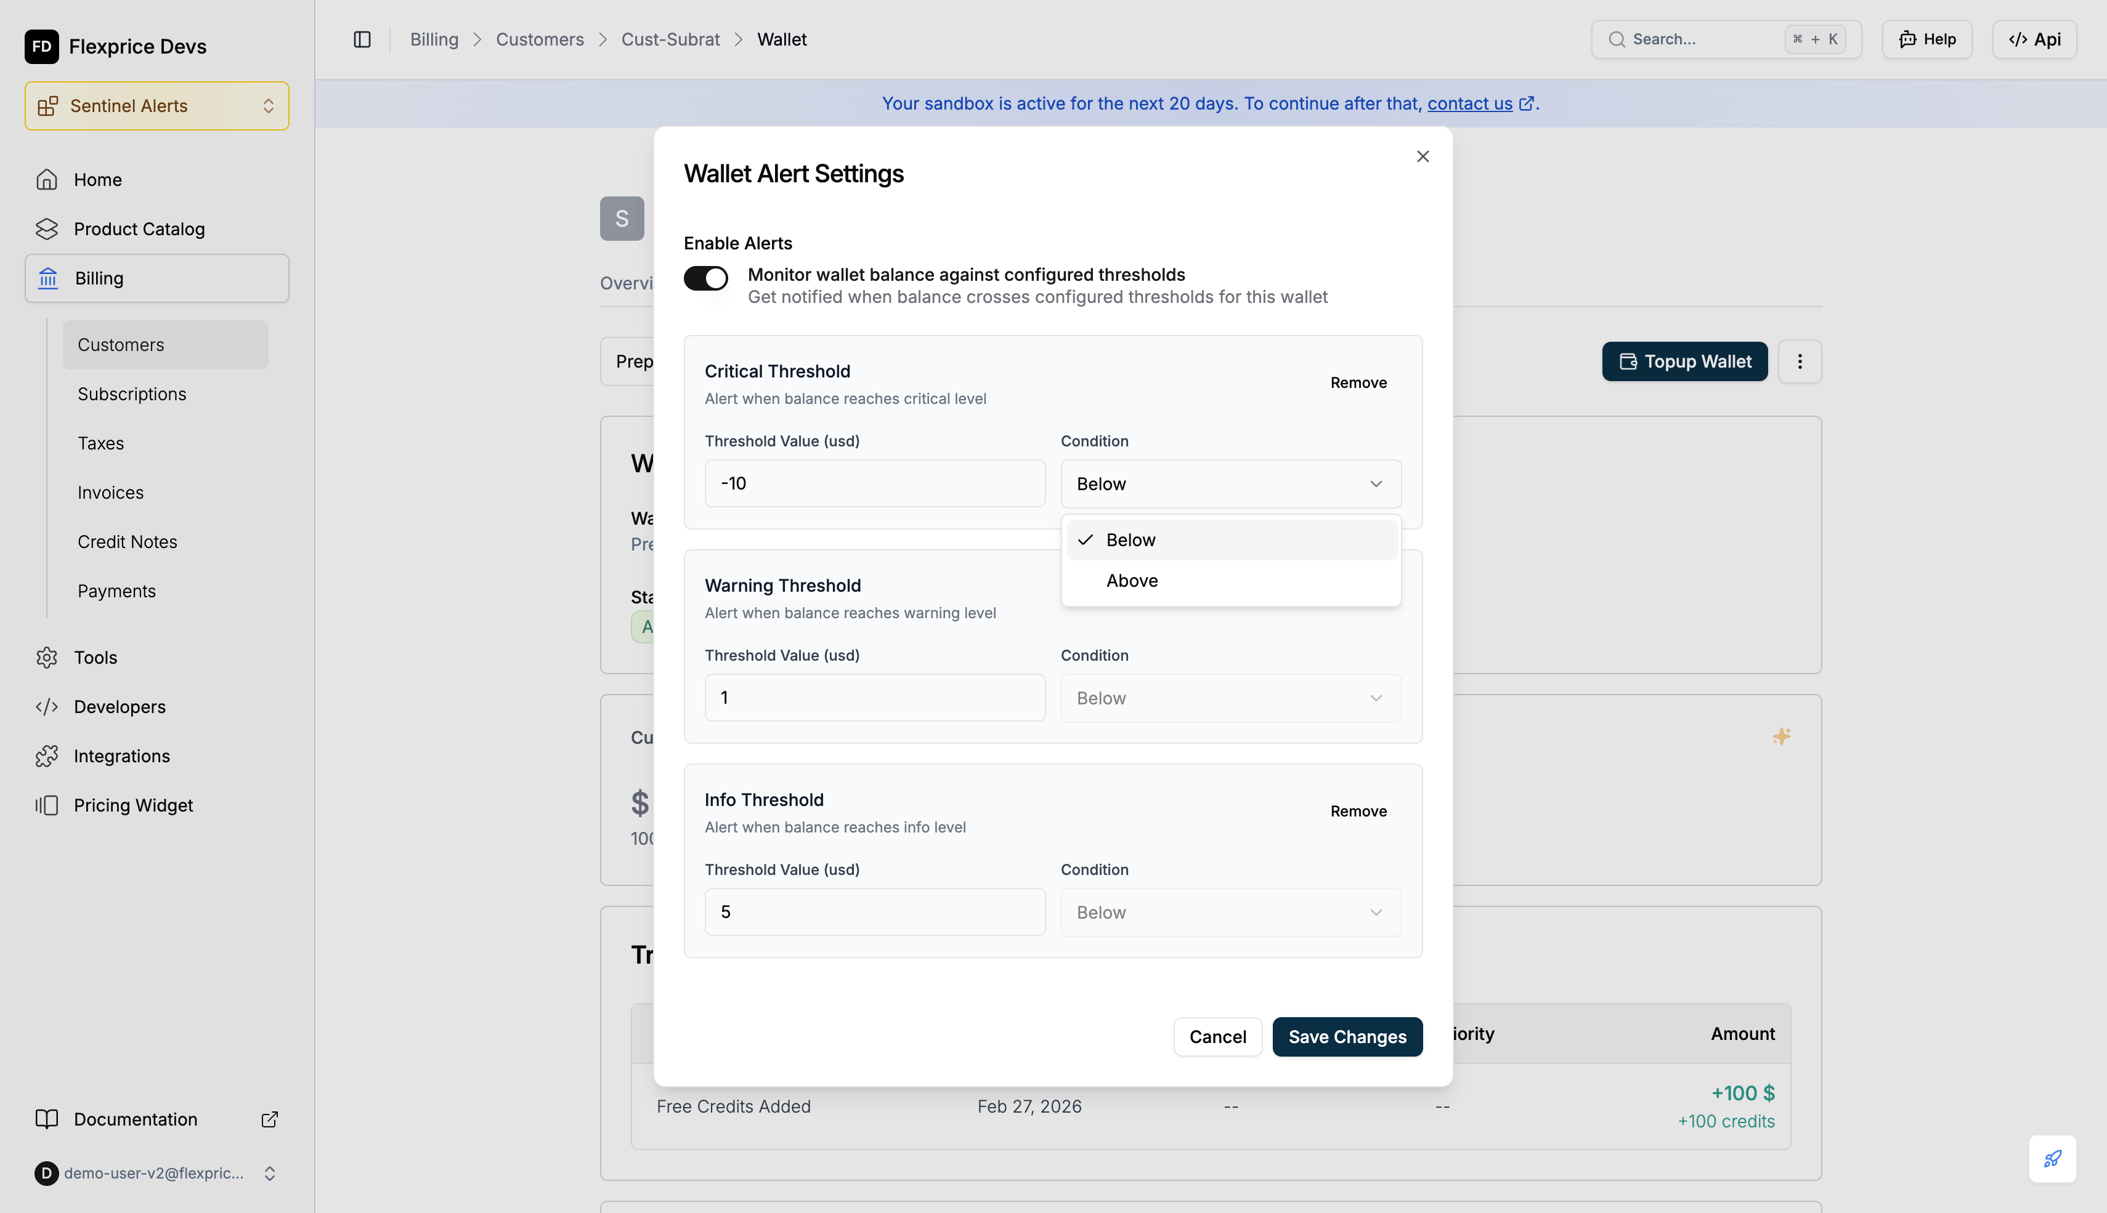Image resolution: width=2107 pixels, height=1213 pixels.
Task: Click 'Free Credits Added' transaction text
Action: tap(733, 1106)
